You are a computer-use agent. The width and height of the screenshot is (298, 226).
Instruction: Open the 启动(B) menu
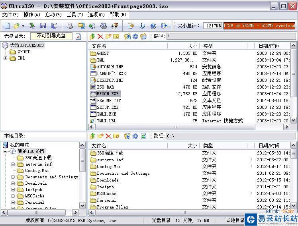[x=53, y=15]
